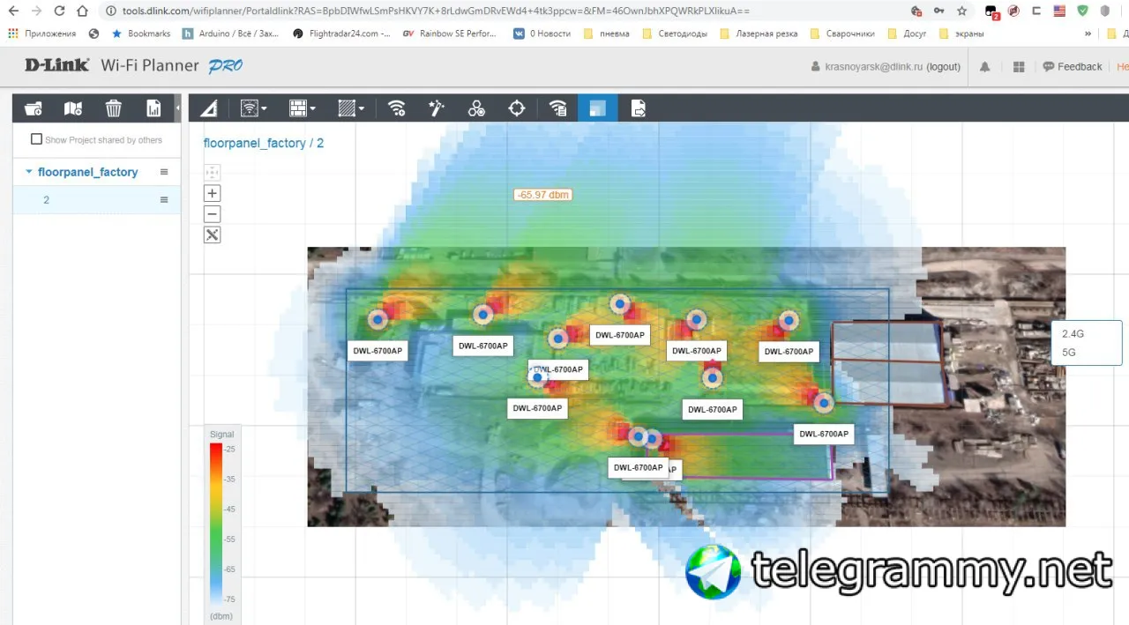This screenshot has width=1129, height=625.
Task: Open the Flightradar24.com bookmark
Action: point(341,33)
